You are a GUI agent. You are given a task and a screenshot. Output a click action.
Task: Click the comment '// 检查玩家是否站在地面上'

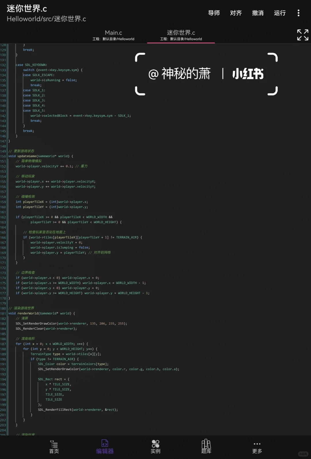(x=44, y=232)
